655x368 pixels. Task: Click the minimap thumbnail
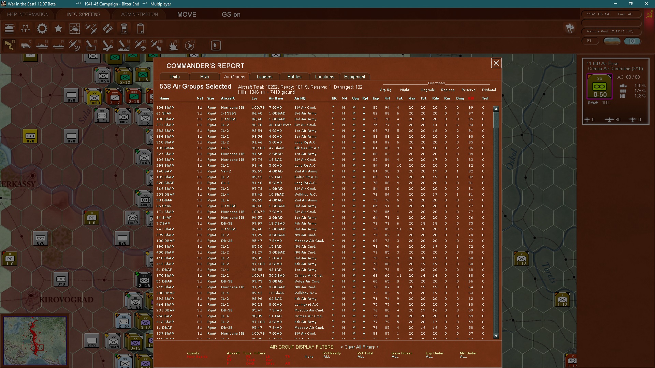35,340
